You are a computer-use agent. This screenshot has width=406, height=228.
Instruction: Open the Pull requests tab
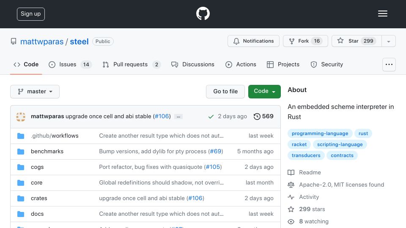point(132,65)
